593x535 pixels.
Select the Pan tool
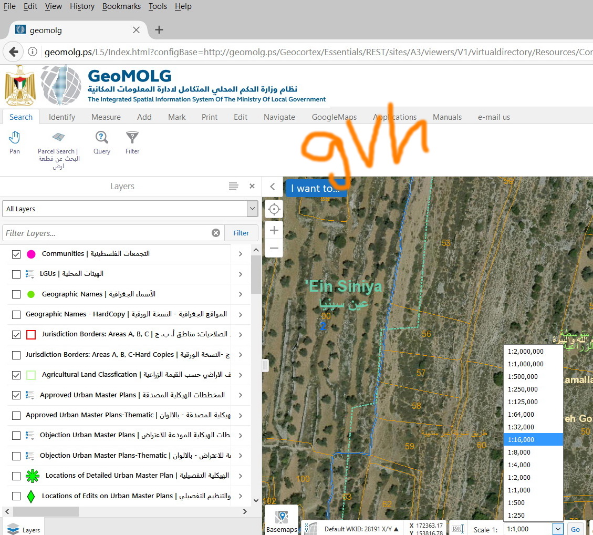[14, 142]
